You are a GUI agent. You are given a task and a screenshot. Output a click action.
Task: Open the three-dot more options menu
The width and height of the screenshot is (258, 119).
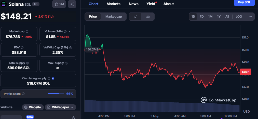pyautogui.click(x=250, y=17)
